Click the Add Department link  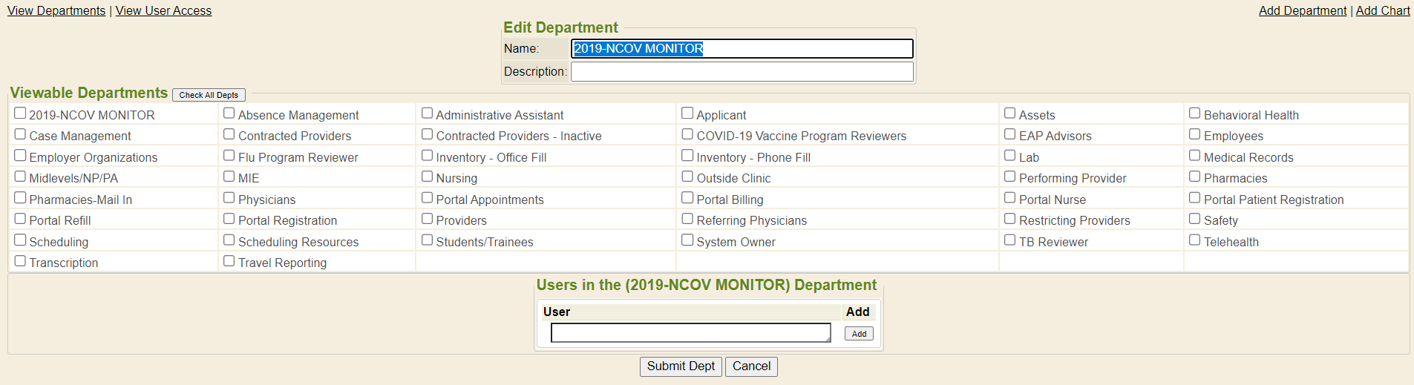1302,10
